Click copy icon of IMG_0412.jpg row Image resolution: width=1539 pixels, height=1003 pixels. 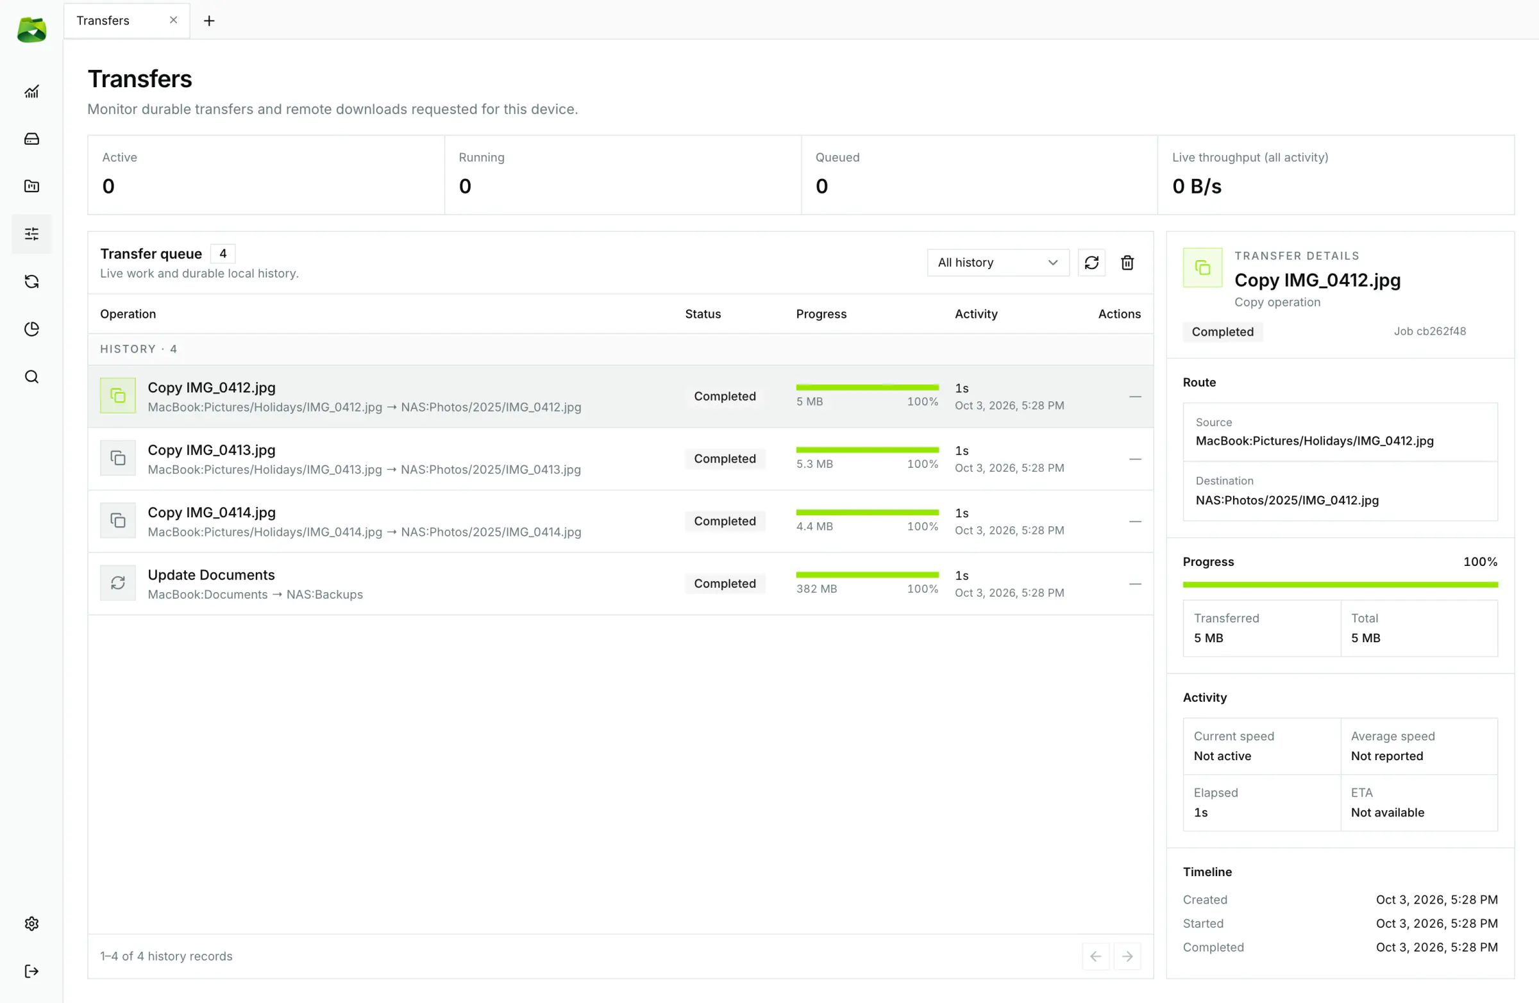[x=118, y=395]
